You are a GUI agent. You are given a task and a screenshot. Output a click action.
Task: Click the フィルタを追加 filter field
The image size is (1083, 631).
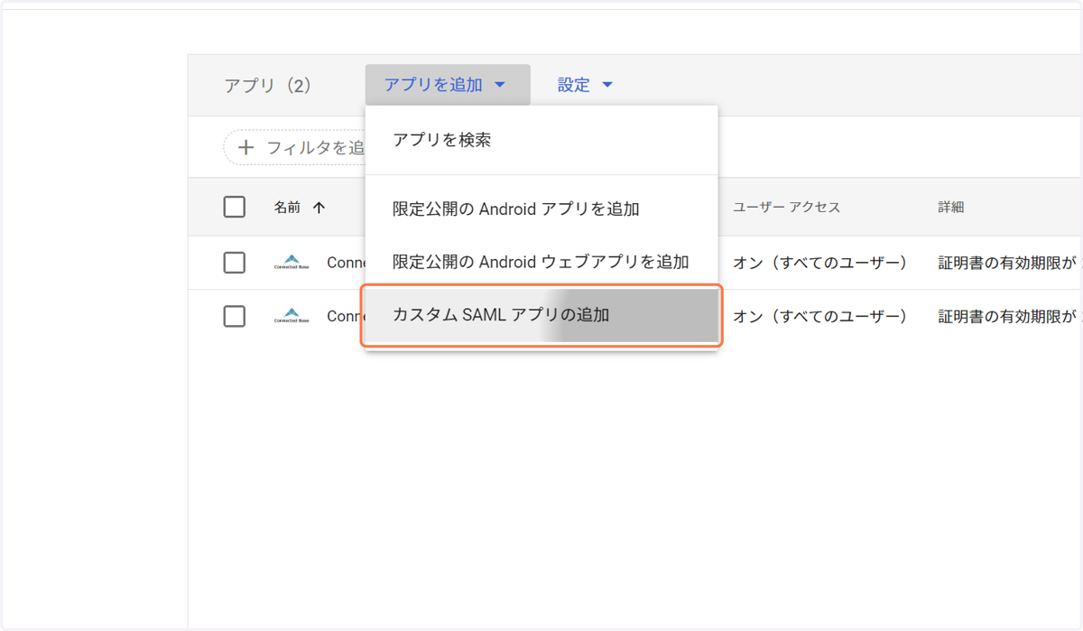(x=294, y=147)
